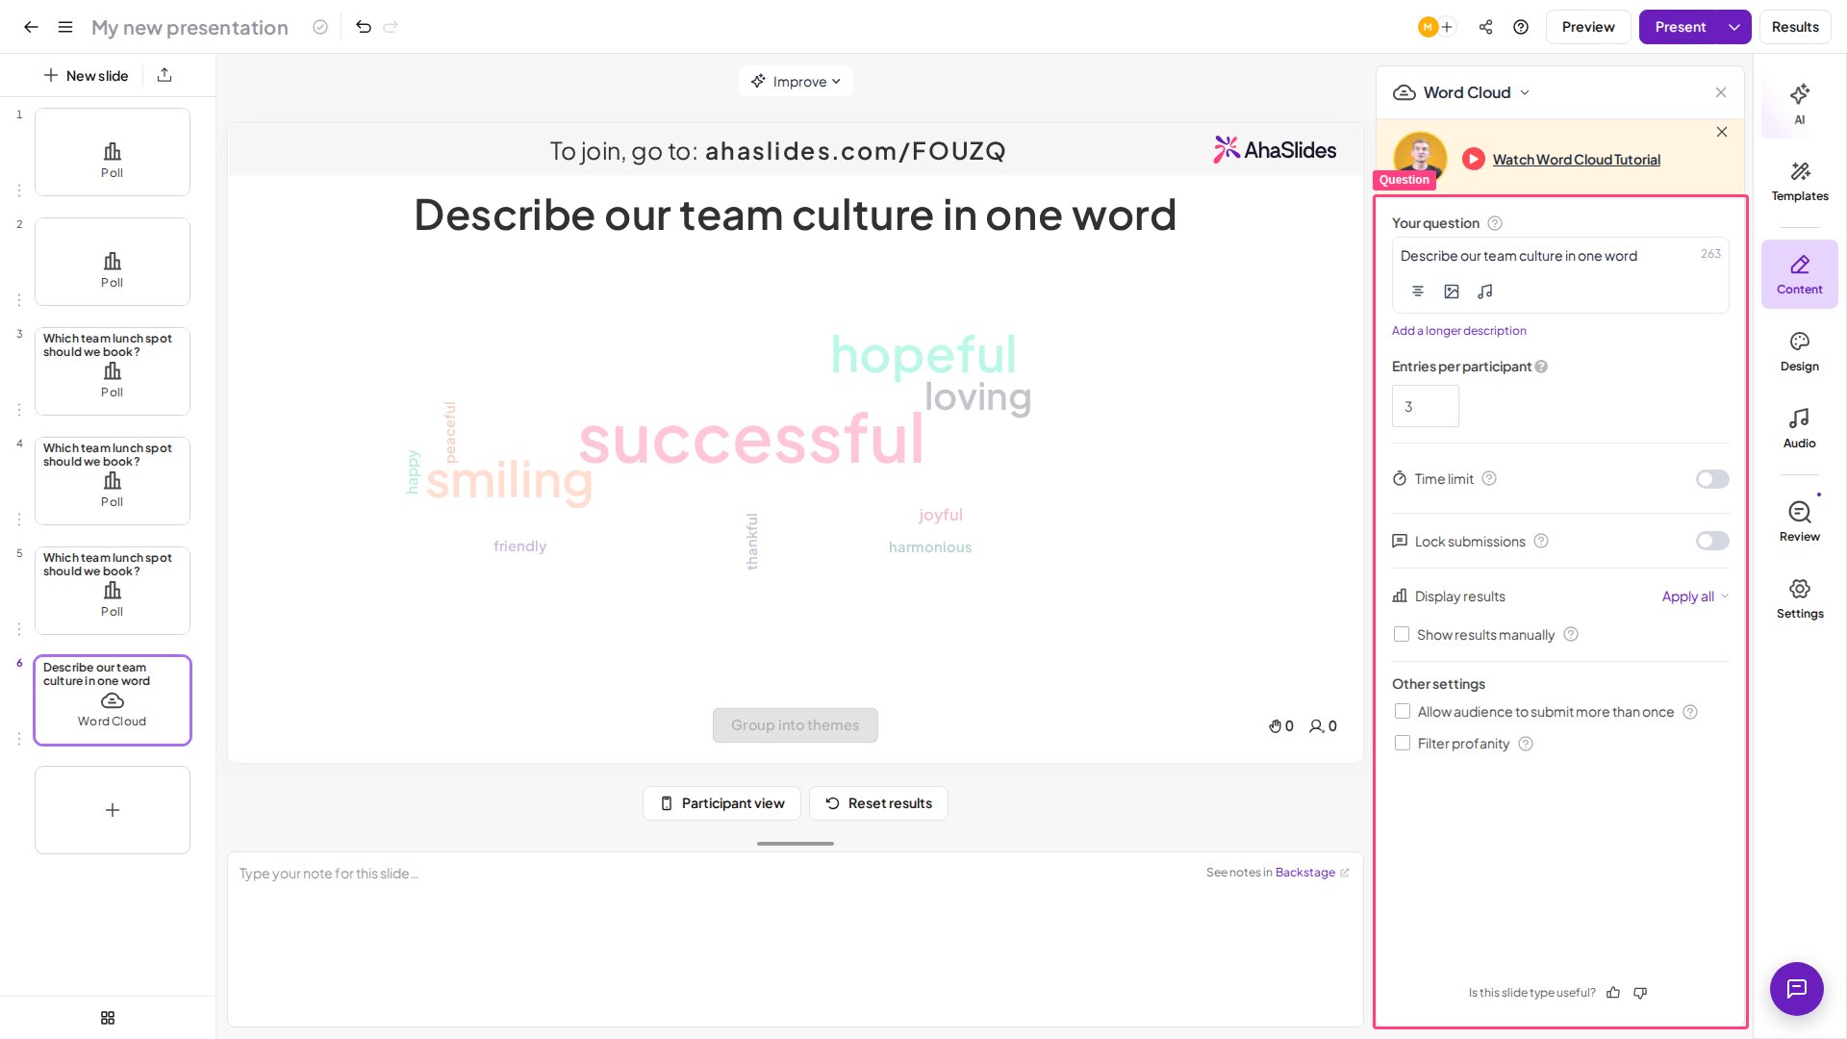The width and height of the screenshot is (1847, 1039).
Task: Open the AI assistant panel
Action: (x=1800, y=104)
